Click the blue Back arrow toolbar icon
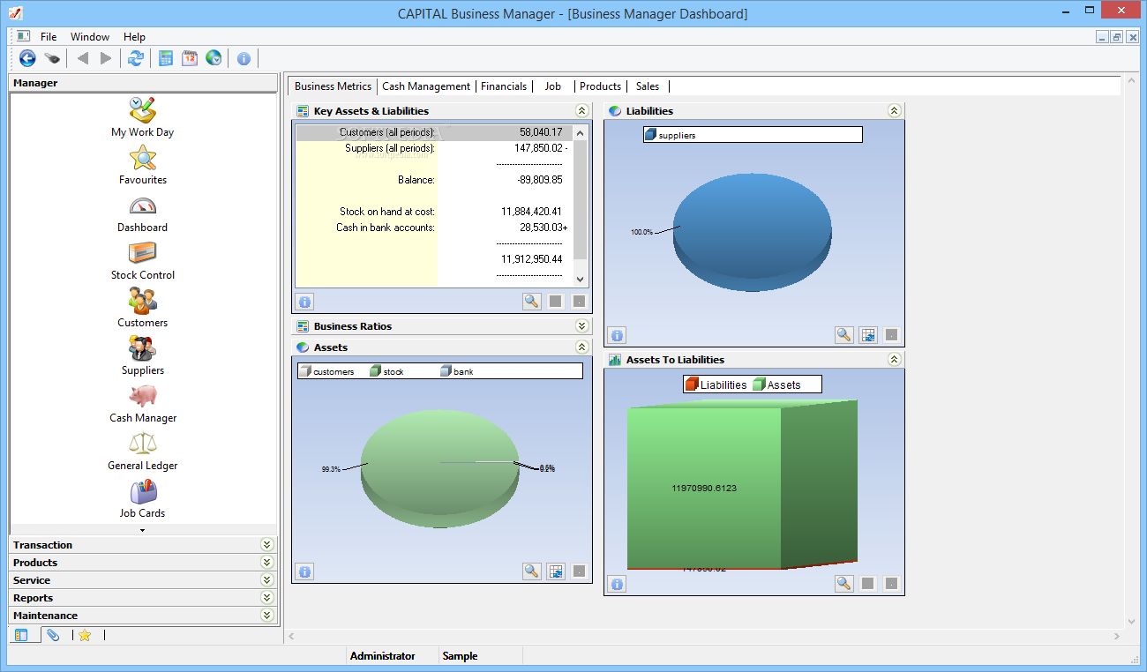Screen dimensions: 1147x672 click(x=27, y=58)
